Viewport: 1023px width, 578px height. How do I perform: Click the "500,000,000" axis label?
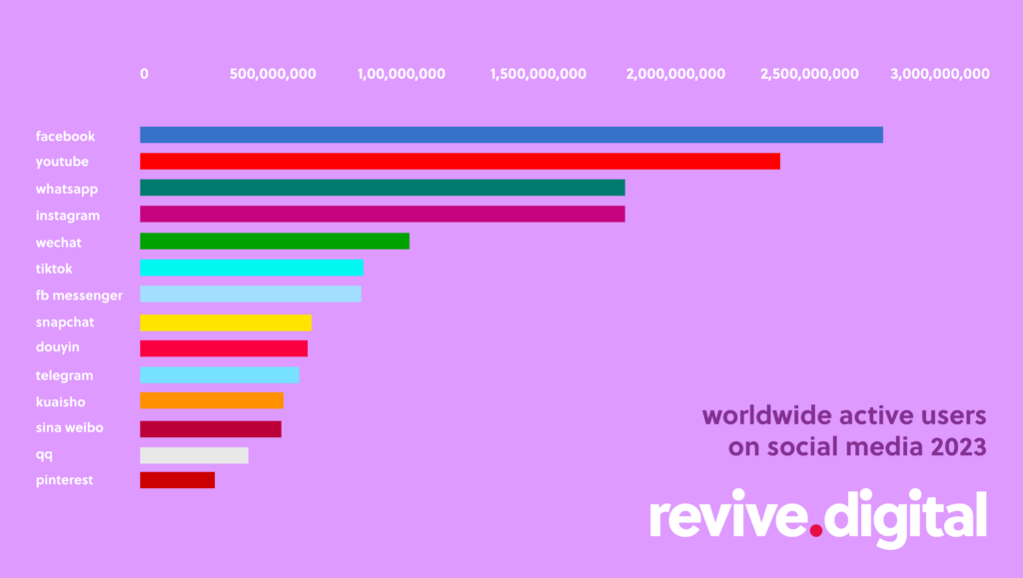[x=273, y=74]
